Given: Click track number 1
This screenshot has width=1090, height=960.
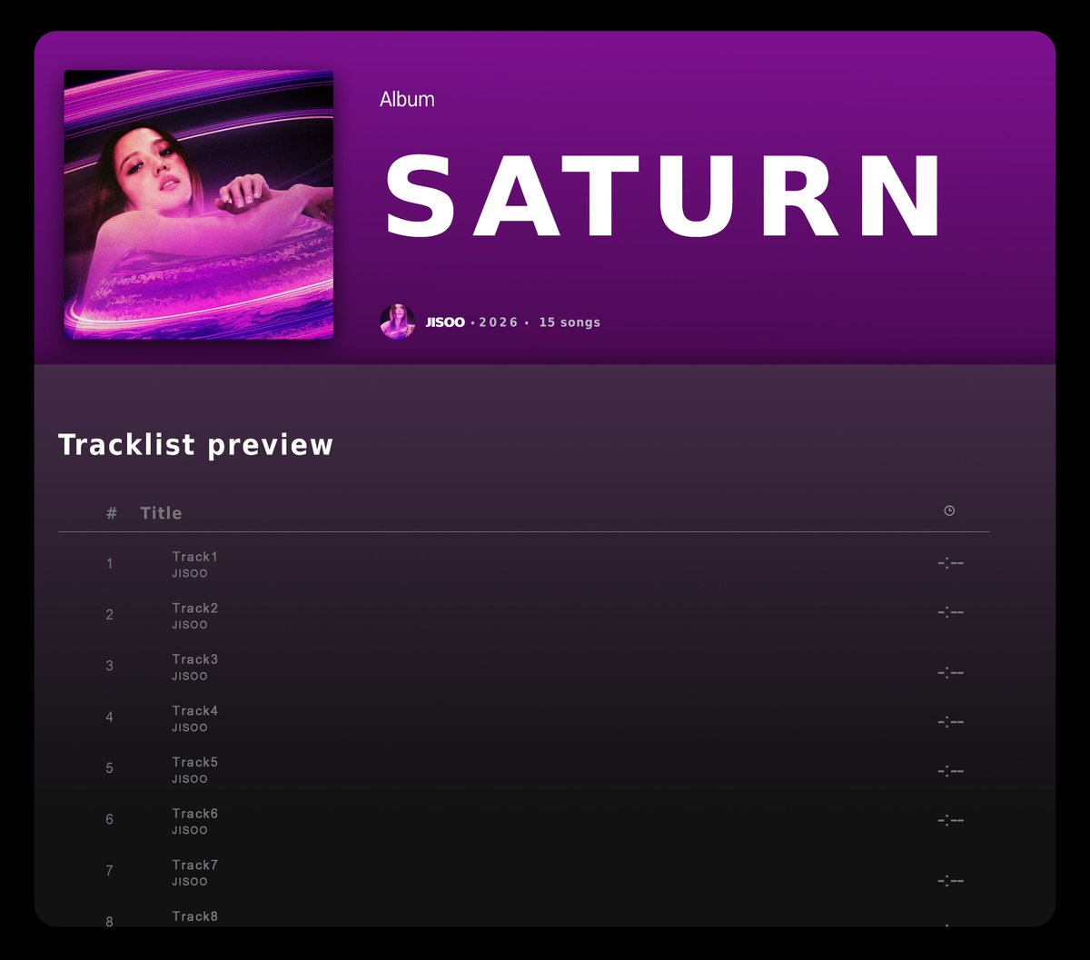Looking at the screenshot, I should 110,564.
